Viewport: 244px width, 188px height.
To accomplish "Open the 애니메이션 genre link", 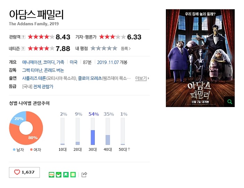I will coord(32,62).
